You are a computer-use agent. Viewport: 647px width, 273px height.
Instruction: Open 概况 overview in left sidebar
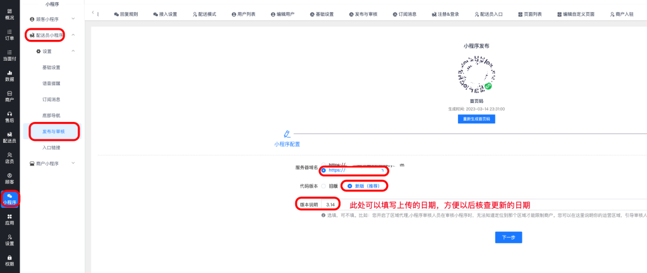point(9,14)
